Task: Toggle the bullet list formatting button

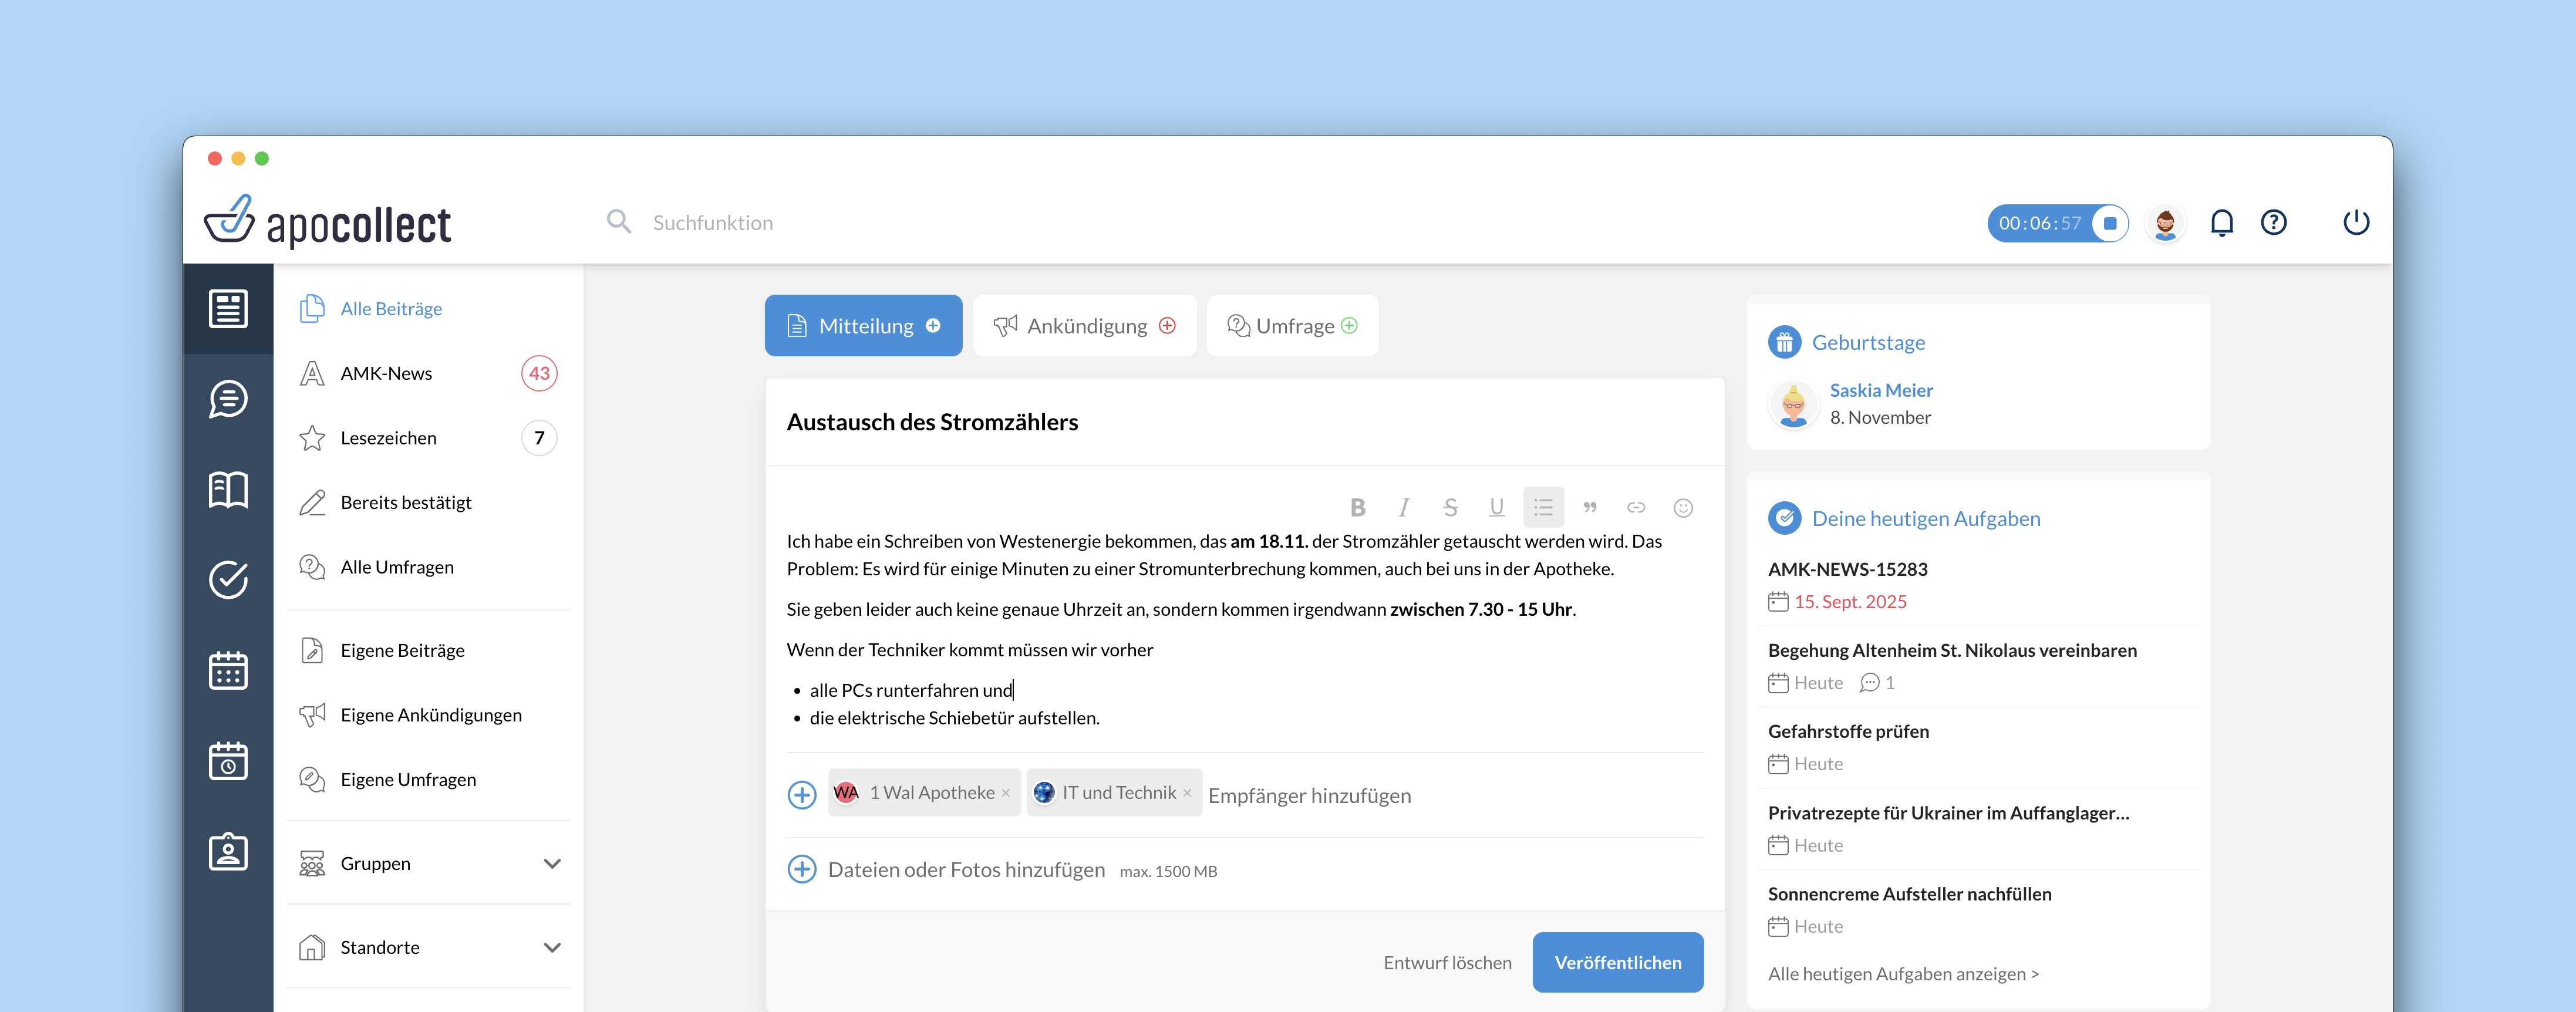Action: click(1543, 508)
